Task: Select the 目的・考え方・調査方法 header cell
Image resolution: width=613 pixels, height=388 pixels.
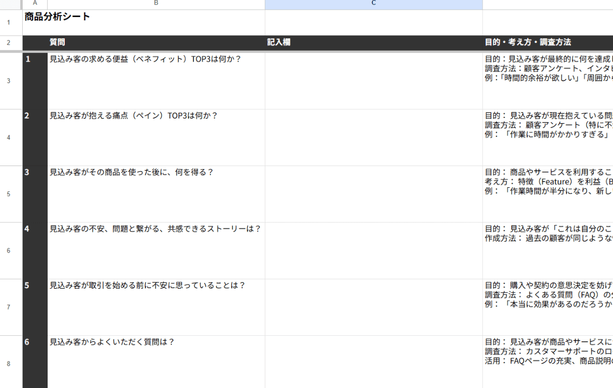Action: 547,42
